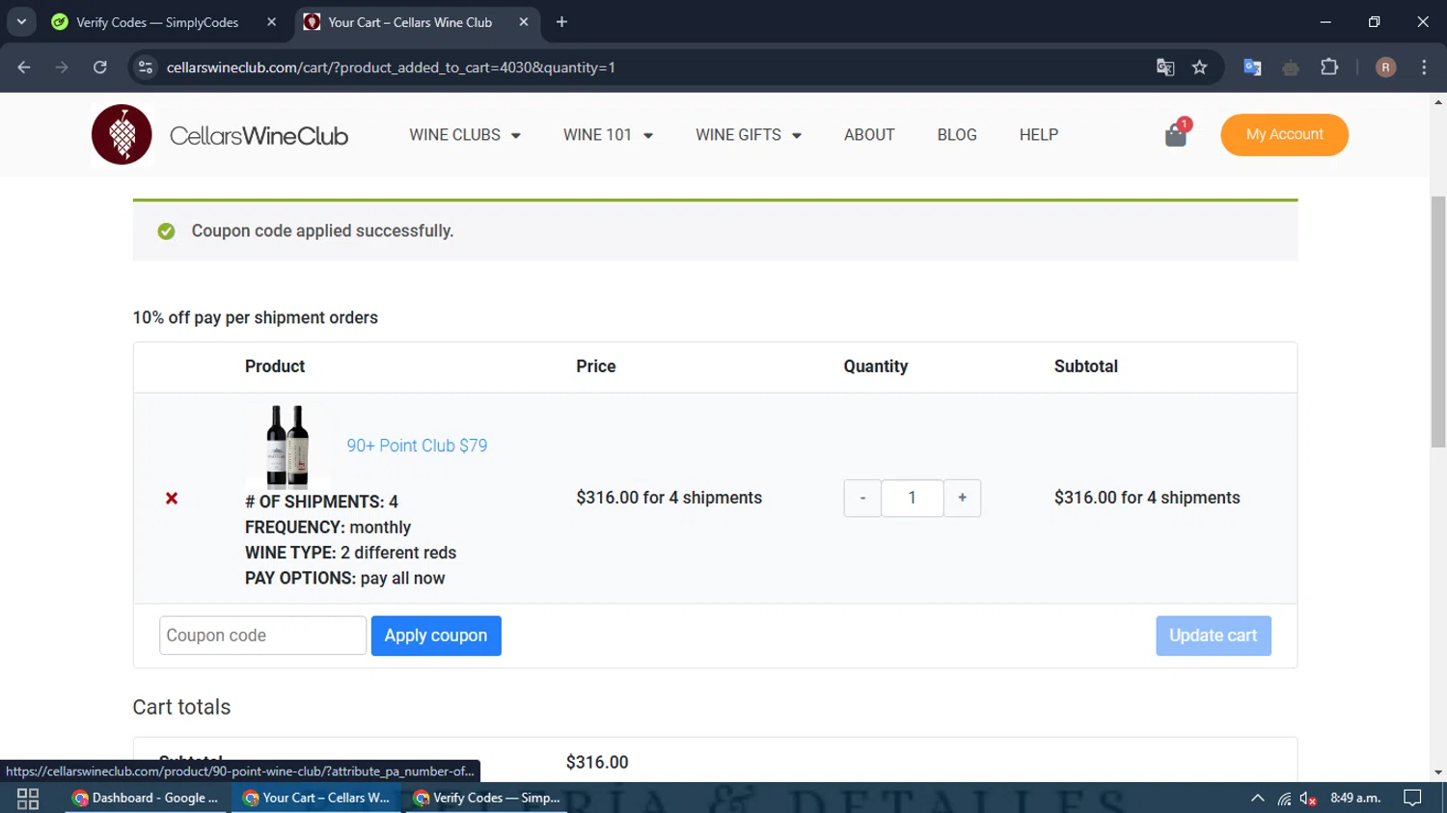Decrease quantity with the minus button
This screenshot has height=813, width=1447.
click(862, 499)
